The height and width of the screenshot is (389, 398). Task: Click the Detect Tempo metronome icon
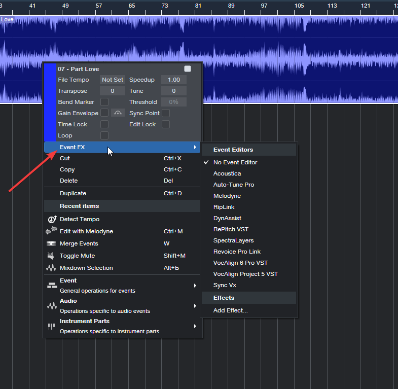coord(52,219)
